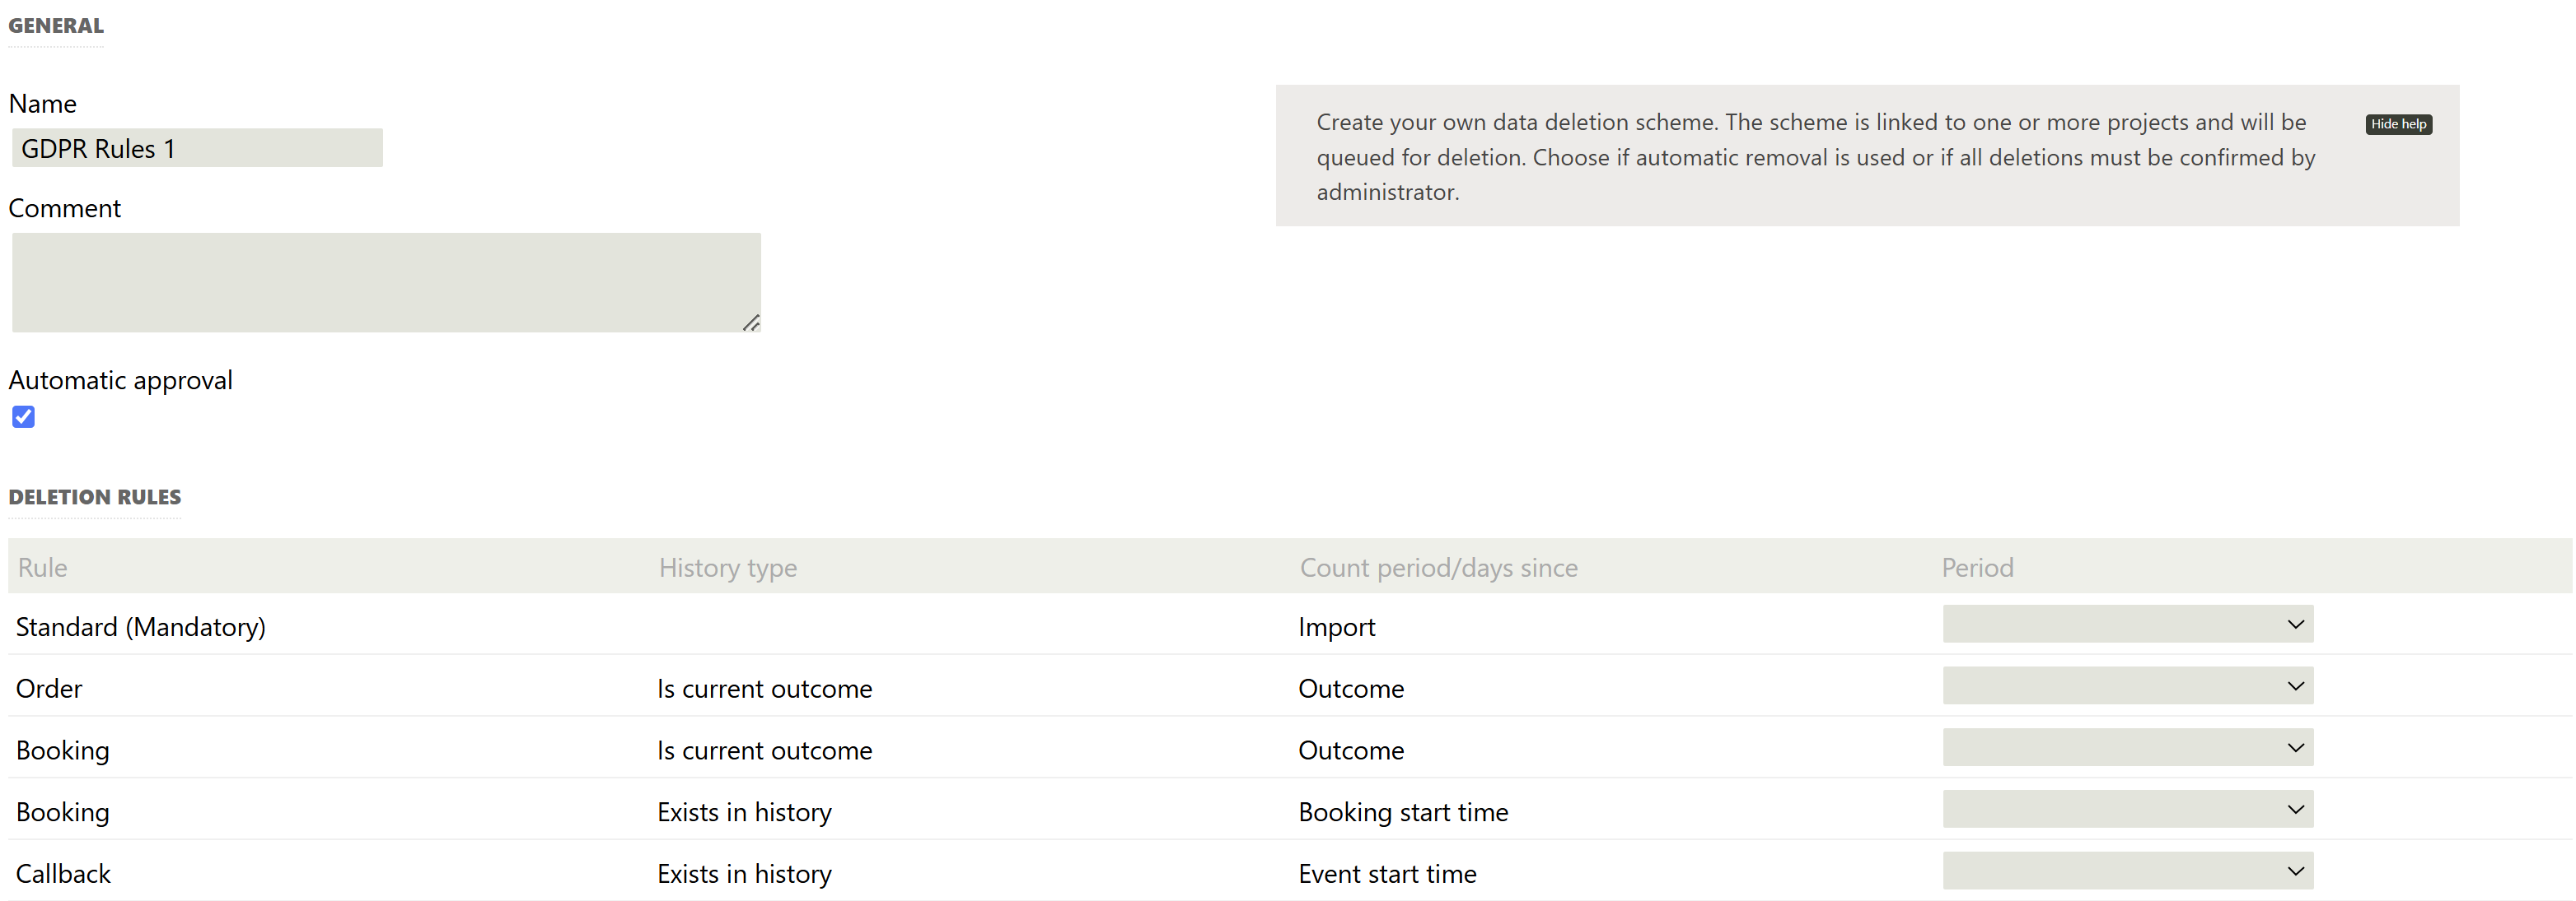Screen dimensions: 2576x901
Task: Open Period dropdown for Callback rule
Action: pos(2127,872)
